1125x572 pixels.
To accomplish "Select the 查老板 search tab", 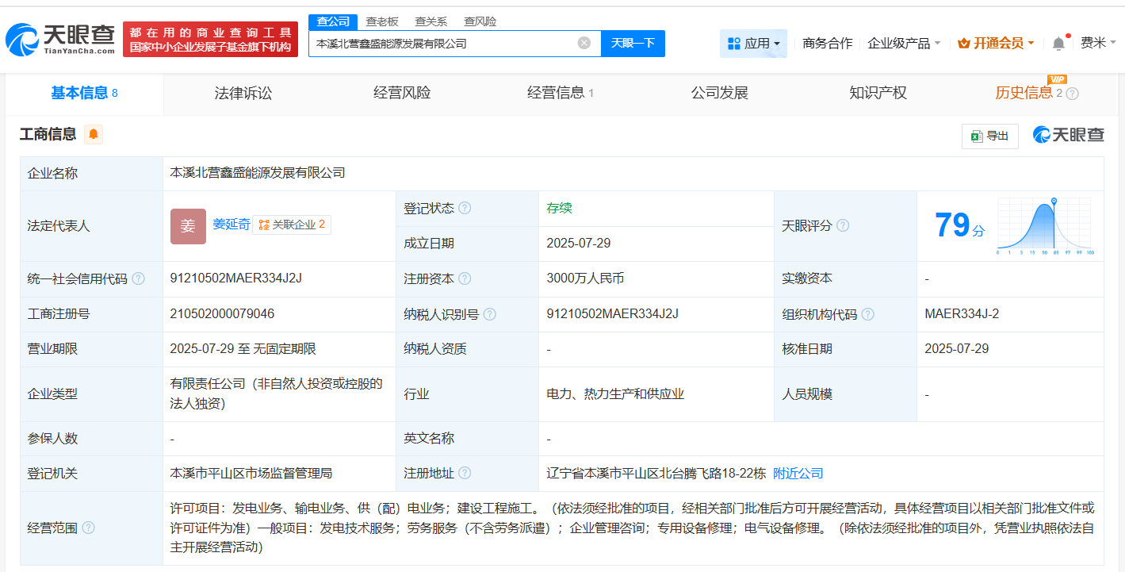I will tap(382, 21).
